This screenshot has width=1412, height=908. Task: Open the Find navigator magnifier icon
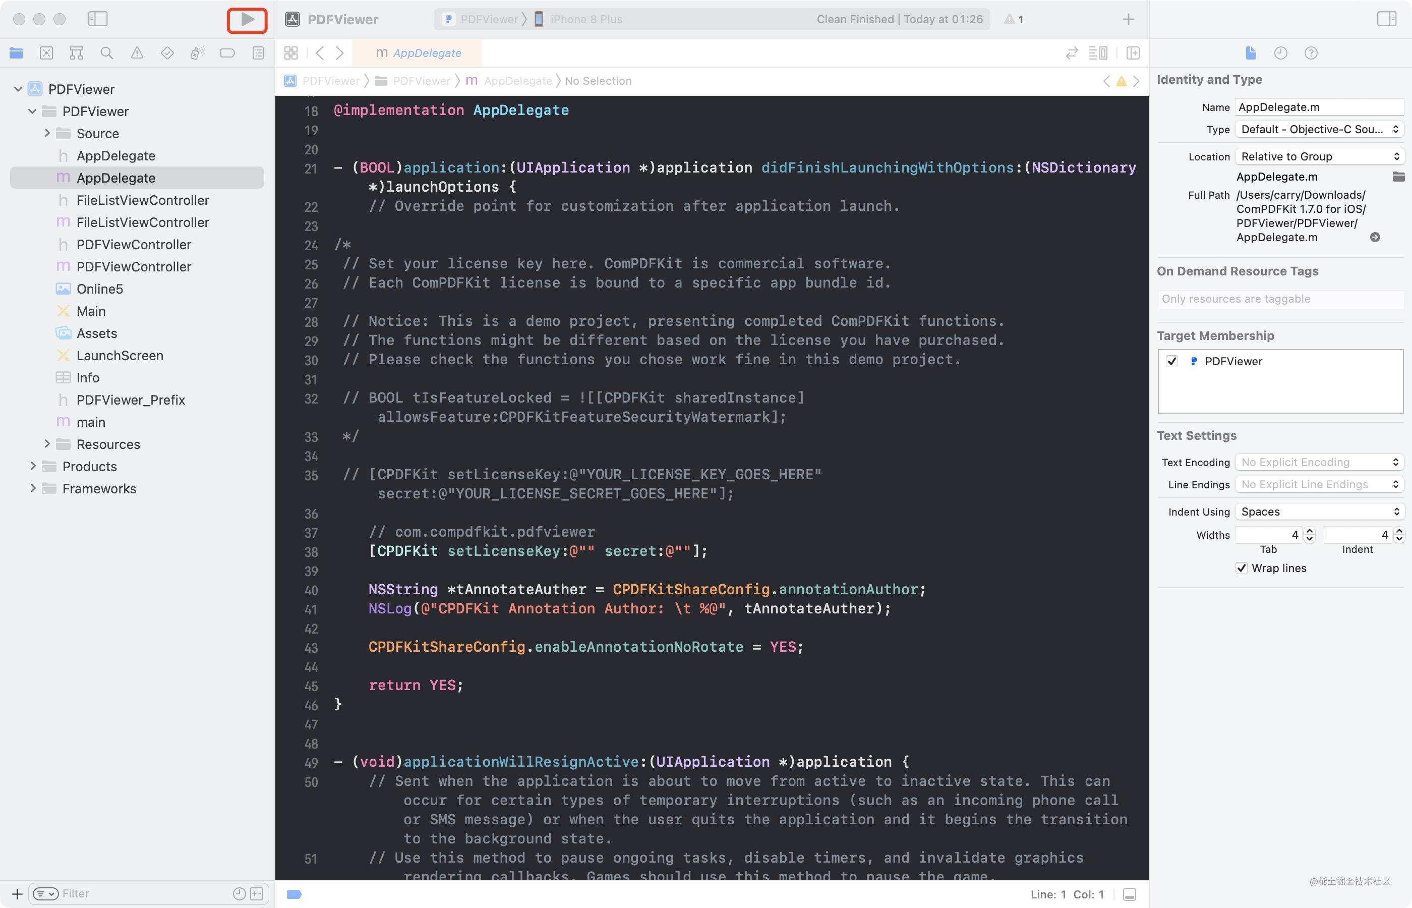pyautogui.click(x=107, y=53)
